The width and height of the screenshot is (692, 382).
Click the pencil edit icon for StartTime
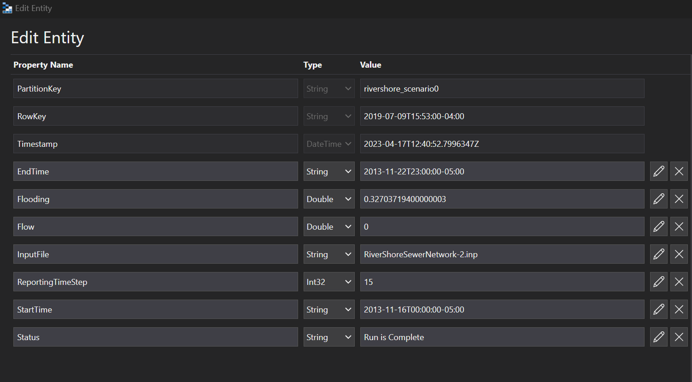[x=659, y=309]
